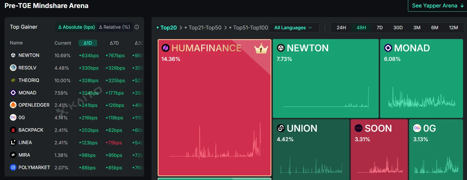Open the 0G mindshare tile title
Image resolution: width=467 pixels, height=180 pixels.
tap(429, 128)
